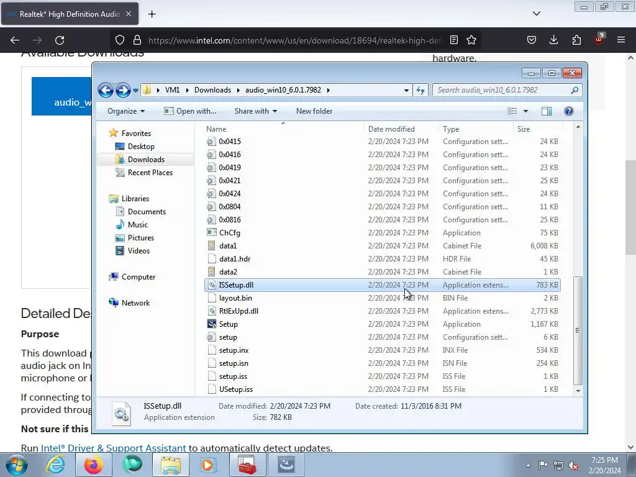Screen dimensions: 636x477
Task: Click Open with... in the toolbar
Action: 190,111
